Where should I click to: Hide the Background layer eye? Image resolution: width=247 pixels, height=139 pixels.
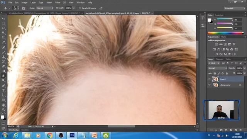click(209, 85)
